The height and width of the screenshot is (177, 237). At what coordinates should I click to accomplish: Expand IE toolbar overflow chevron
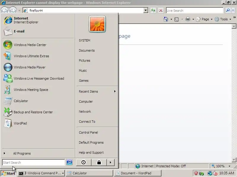click(x=234, y=17)
